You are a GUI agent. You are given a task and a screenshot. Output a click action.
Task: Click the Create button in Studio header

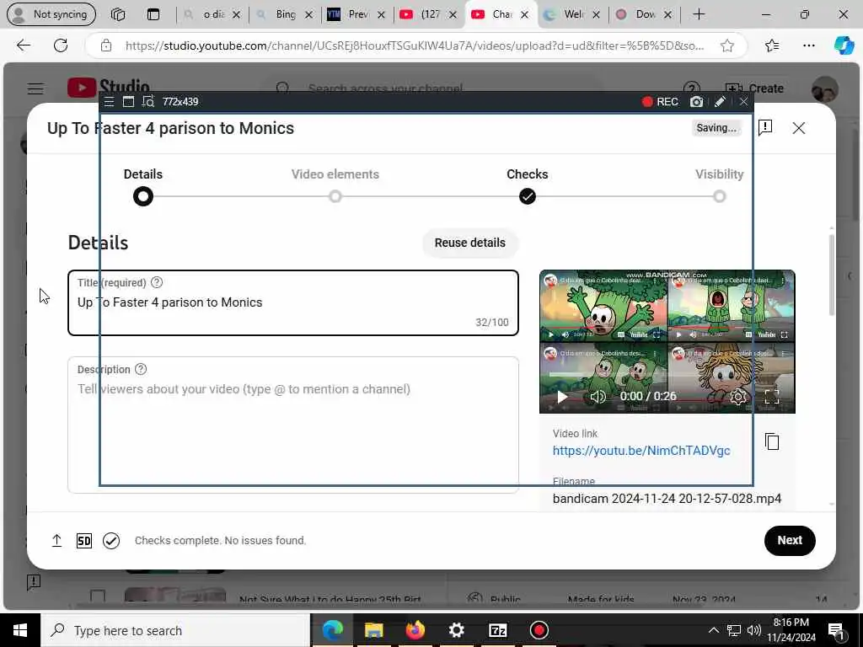[754, 88]
